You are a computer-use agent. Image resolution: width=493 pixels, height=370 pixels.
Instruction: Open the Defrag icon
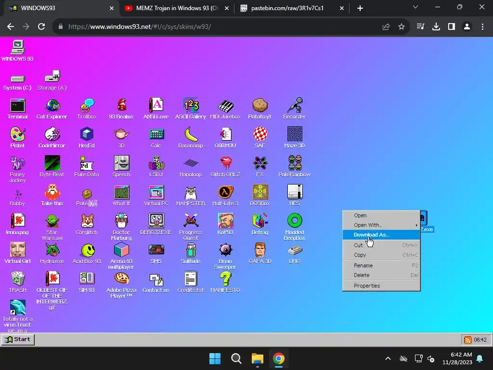coord(259,225)
